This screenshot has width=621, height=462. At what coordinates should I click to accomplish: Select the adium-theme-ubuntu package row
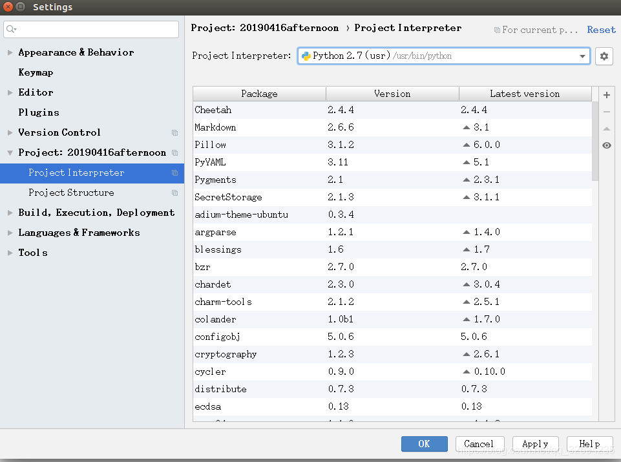[392, 215]
